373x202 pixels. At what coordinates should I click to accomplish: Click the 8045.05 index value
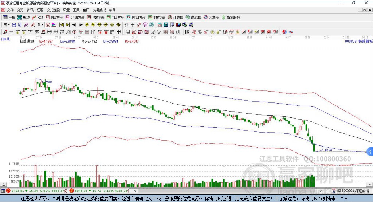click(81, 191)
